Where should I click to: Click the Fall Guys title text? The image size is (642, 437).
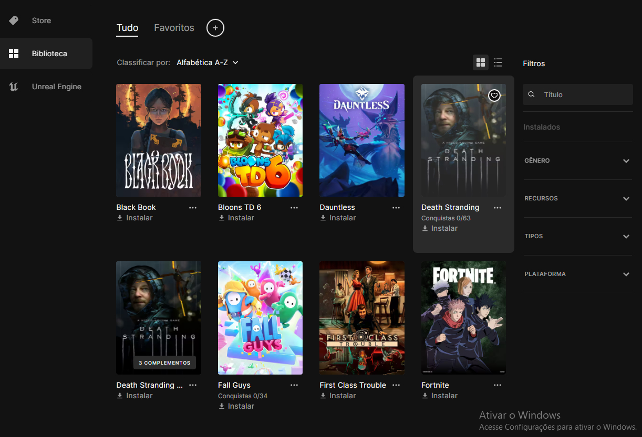click(x=234, y=385)
